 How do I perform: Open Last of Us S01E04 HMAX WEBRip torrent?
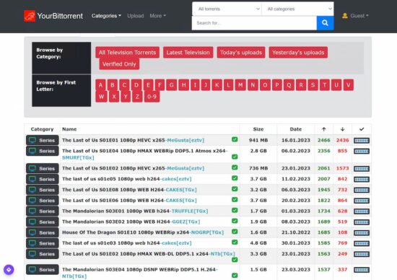pyautogui.click(x=145, y=154)
